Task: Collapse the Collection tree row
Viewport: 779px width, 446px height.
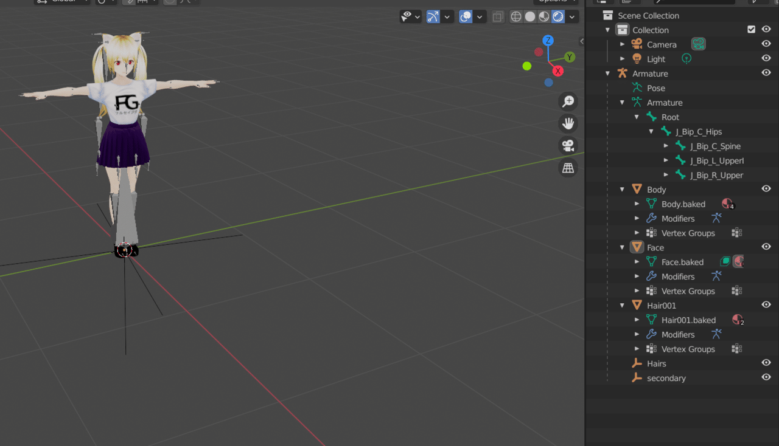Action: pyautogui.click(x=607, y=30)
